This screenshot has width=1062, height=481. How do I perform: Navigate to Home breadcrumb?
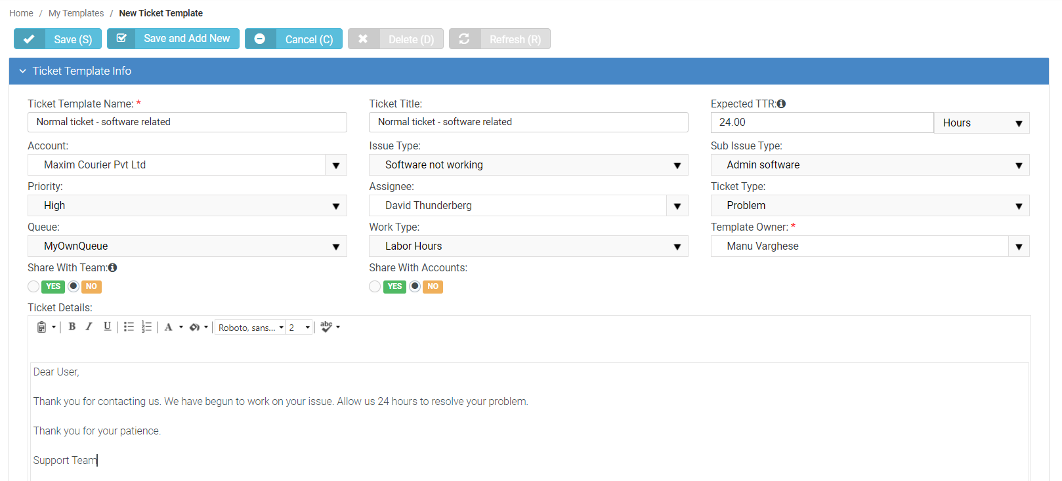coord(21,13)
